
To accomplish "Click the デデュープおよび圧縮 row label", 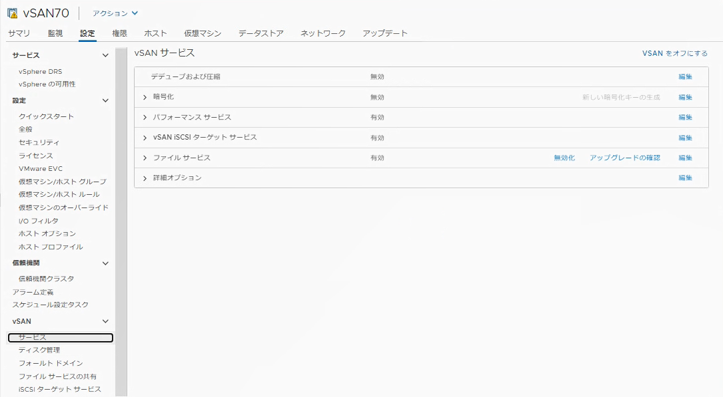I will pyautogui.click(x=185, y=77).
